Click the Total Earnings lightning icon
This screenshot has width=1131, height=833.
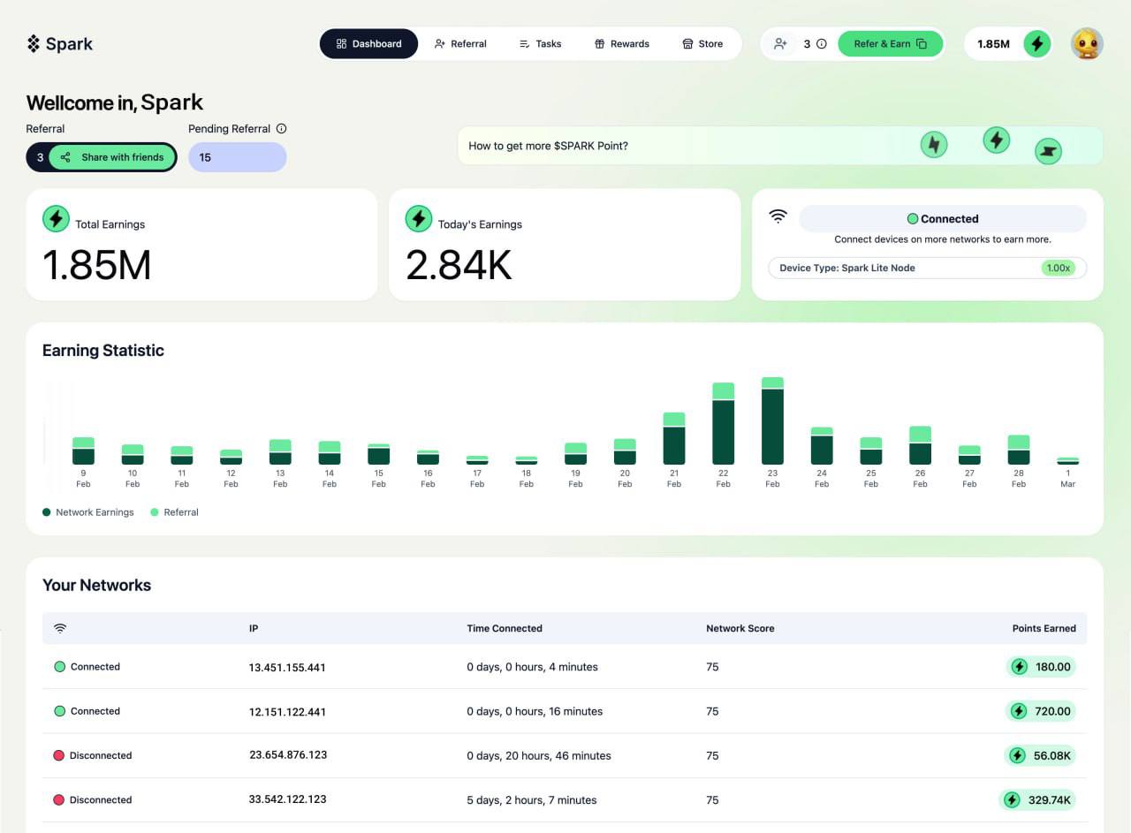coord(56,219)
